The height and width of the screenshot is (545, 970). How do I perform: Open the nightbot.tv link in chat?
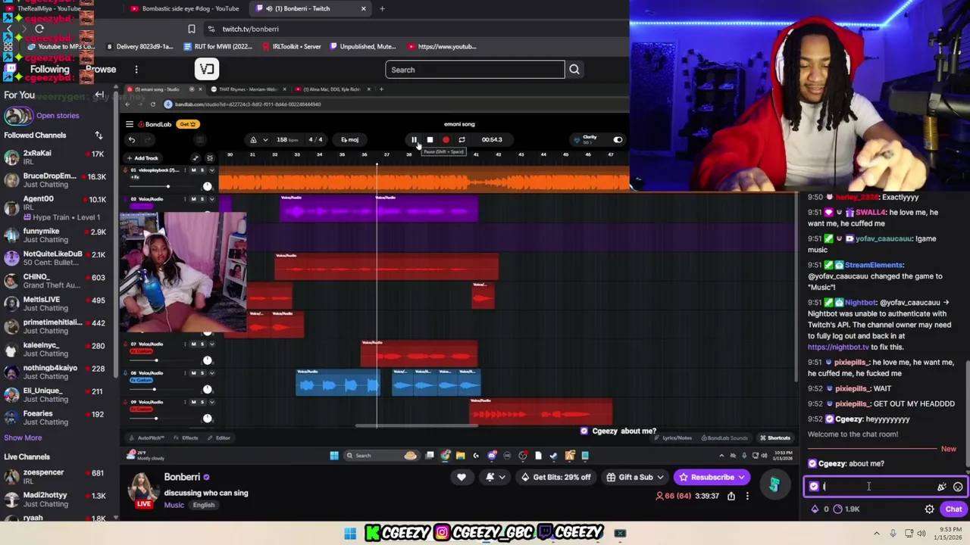(838, 347)
